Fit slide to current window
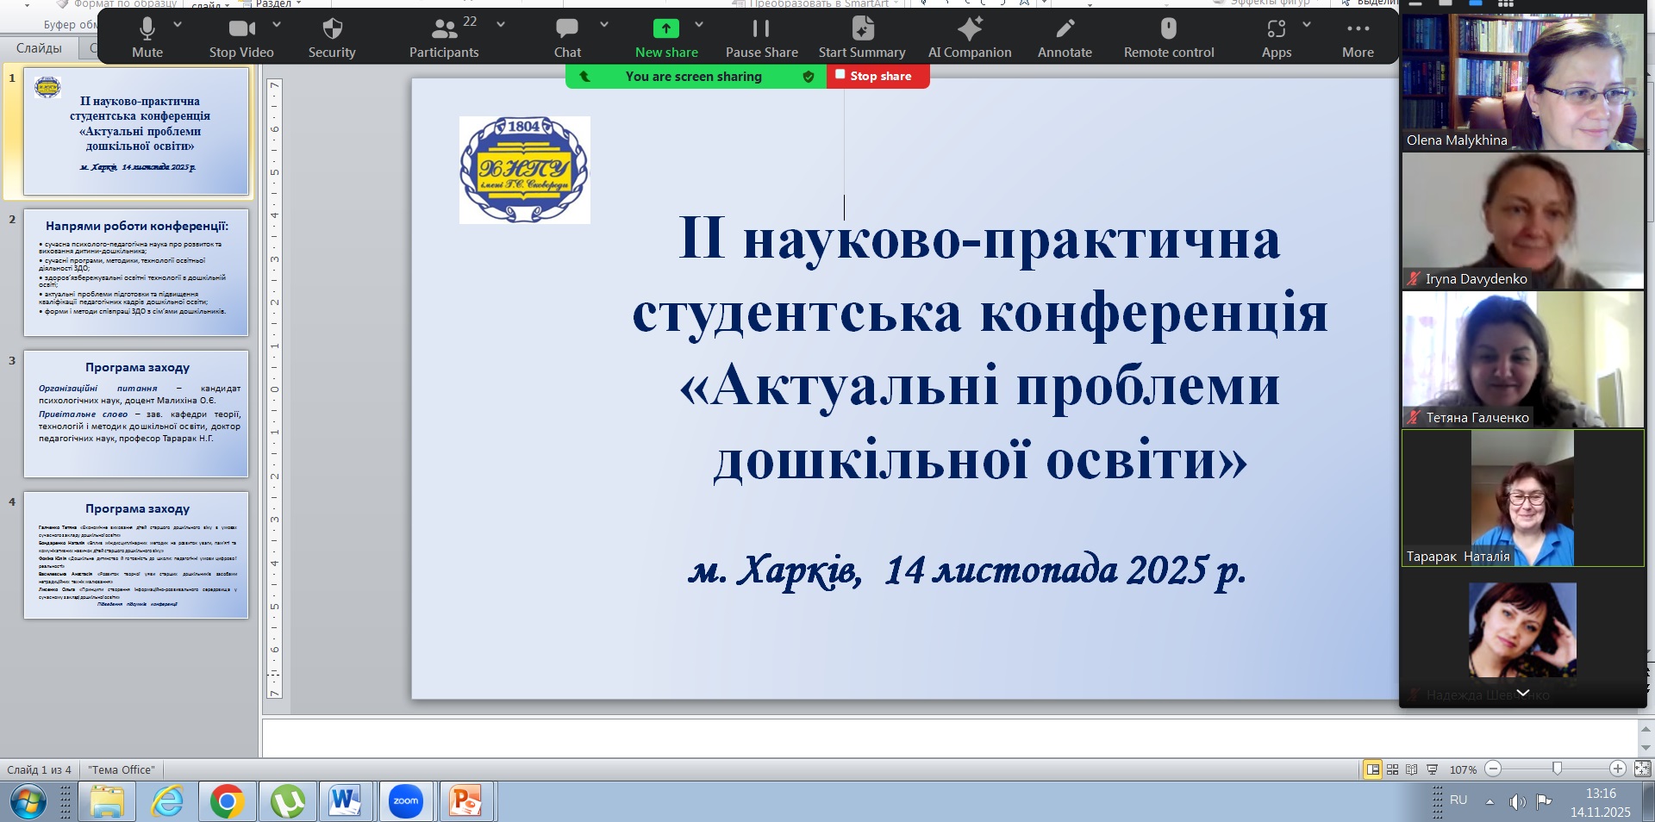The width and height of the screenshot is (1655, 822). point(1642,769)
